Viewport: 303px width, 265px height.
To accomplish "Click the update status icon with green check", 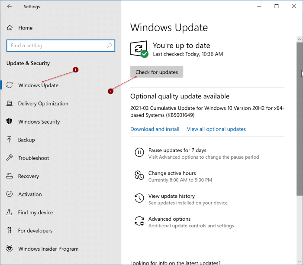I will [x=139, y=49].
